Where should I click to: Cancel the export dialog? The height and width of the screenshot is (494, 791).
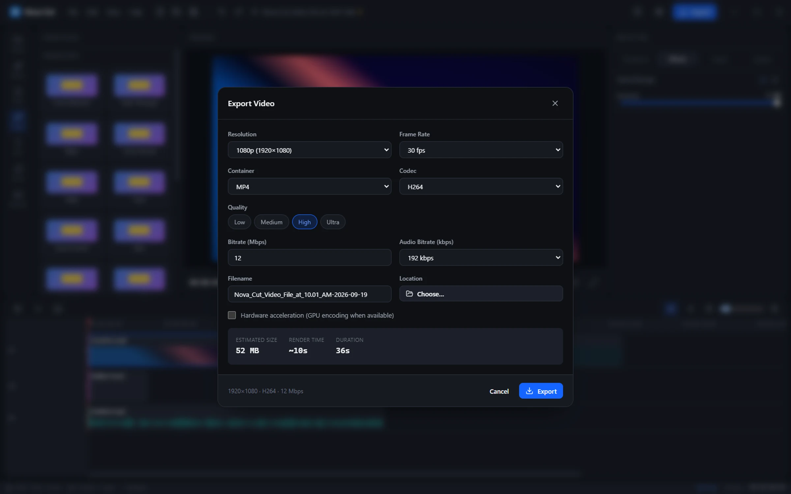click(499, 391)
